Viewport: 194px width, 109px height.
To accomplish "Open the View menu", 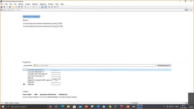I will pyautogui.click(x=11, y=4).
